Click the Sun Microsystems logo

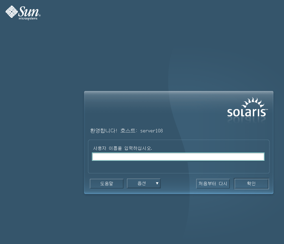[x=23, y=13]
